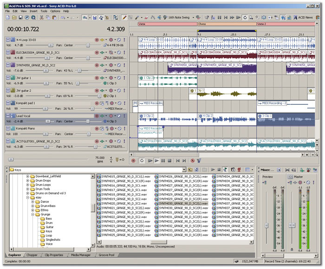
Task: Toggle Loop Playback in top toolbar
Action: [245, 18]
